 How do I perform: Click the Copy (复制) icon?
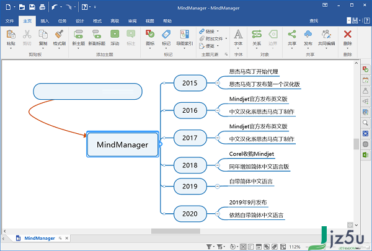pos(43,35)
